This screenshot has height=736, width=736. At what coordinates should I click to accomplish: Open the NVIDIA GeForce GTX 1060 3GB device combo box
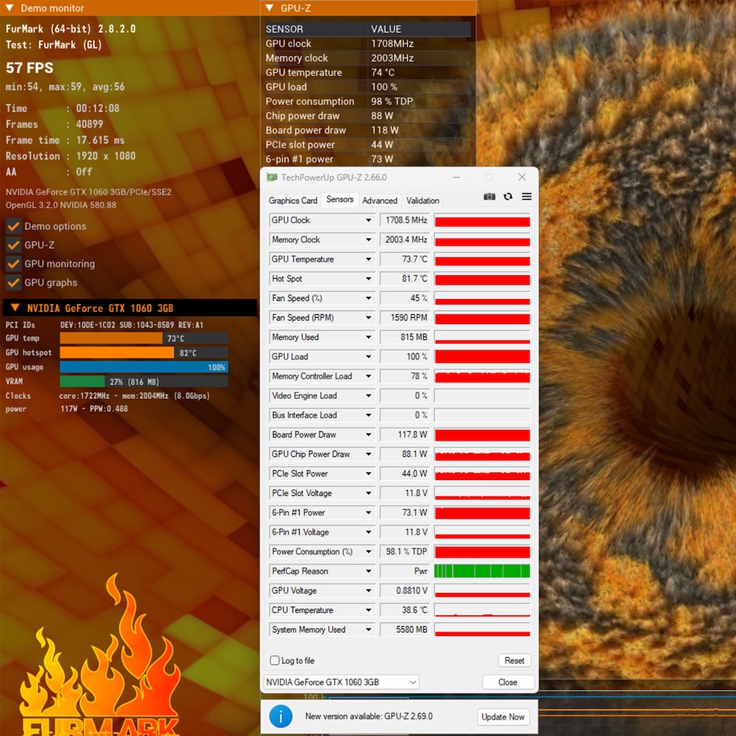[341, 682]
